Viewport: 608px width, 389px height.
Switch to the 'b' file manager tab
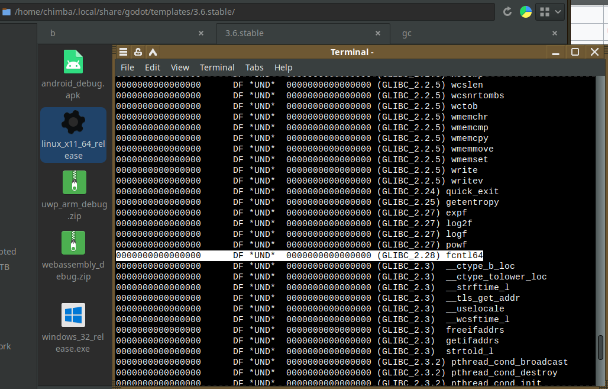click(118, 34)
